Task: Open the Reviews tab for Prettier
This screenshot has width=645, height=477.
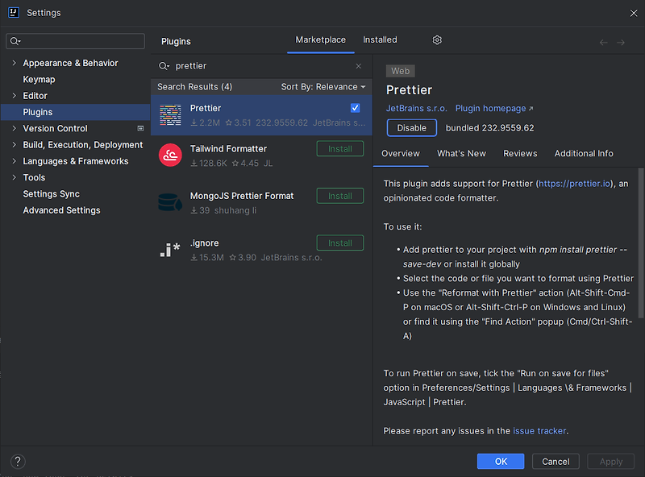Action: 520,153
